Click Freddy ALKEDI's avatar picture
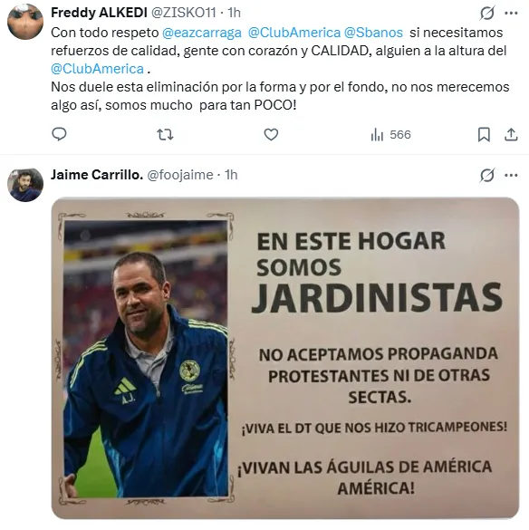 [x=25, y=22]
